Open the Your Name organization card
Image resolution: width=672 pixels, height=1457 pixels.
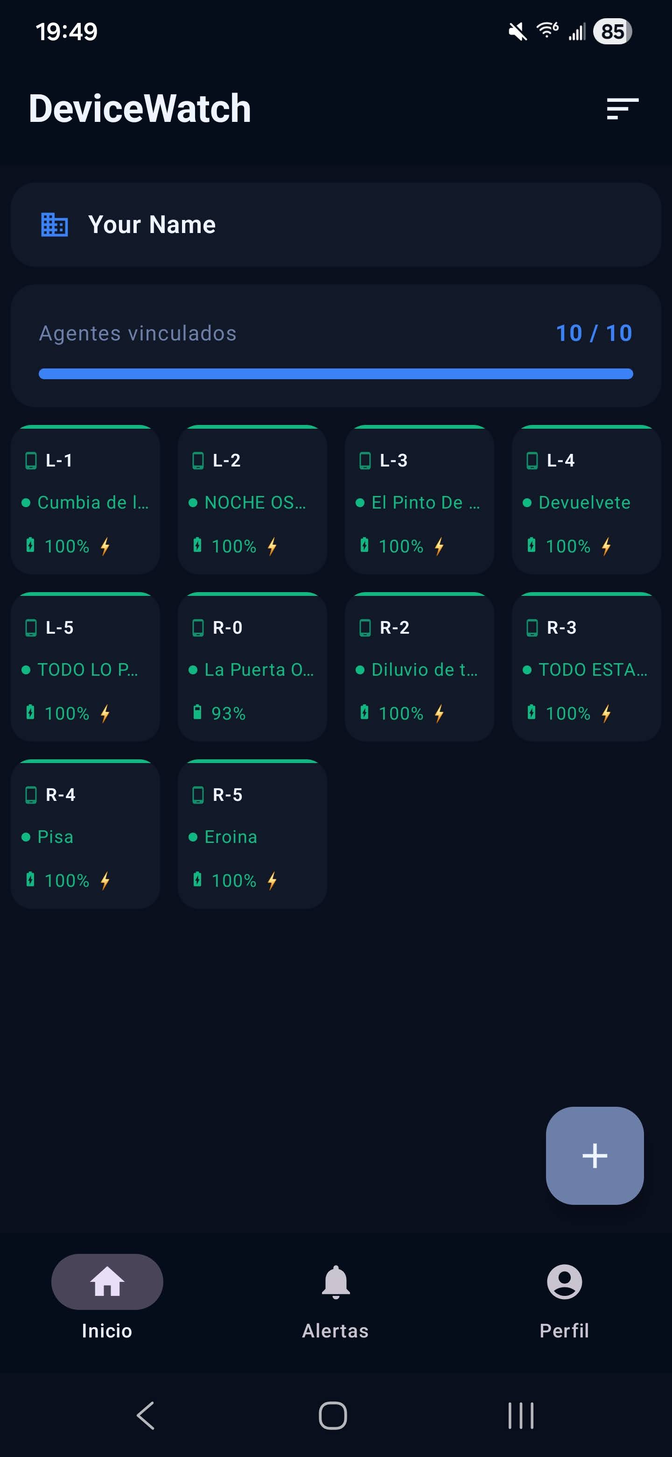(336, 225)
